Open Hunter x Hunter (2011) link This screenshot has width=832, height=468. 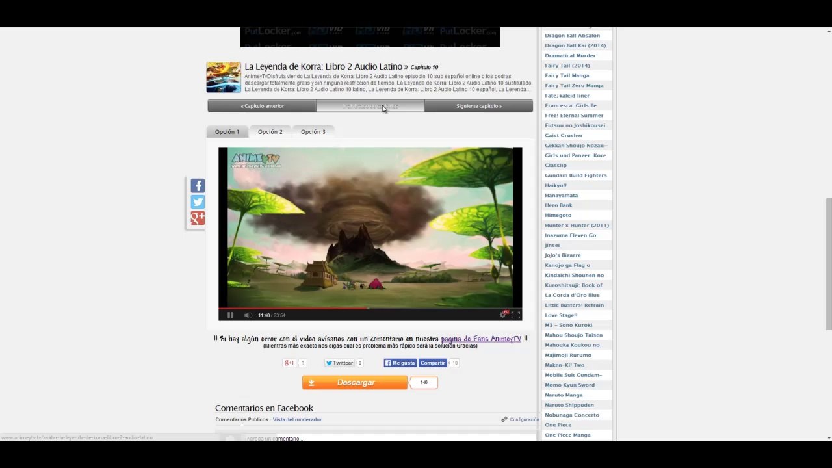click(x=577, y=226)
